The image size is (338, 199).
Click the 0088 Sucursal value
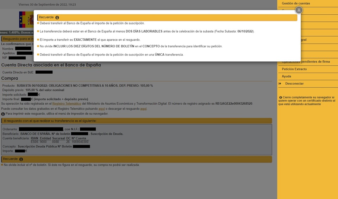coord(55,142)
